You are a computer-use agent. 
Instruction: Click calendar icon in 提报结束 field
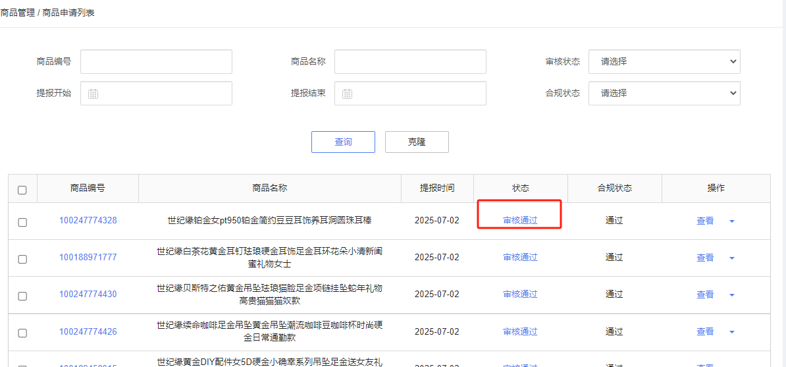[x=347, y=94]
